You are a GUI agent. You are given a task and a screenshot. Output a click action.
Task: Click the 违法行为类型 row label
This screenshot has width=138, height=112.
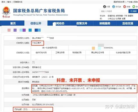(24, 82)
